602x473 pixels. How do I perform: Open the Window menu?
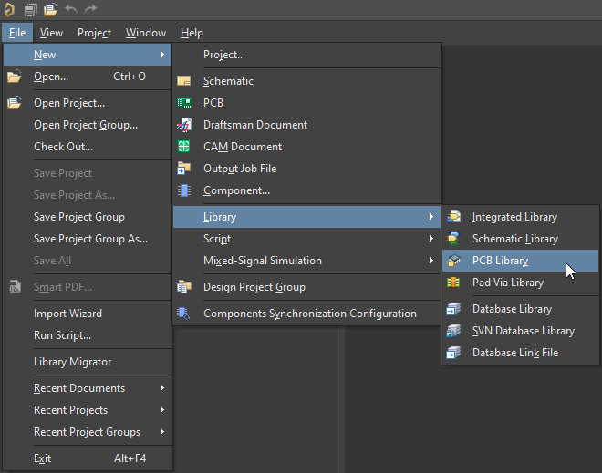tap(146, 33)
